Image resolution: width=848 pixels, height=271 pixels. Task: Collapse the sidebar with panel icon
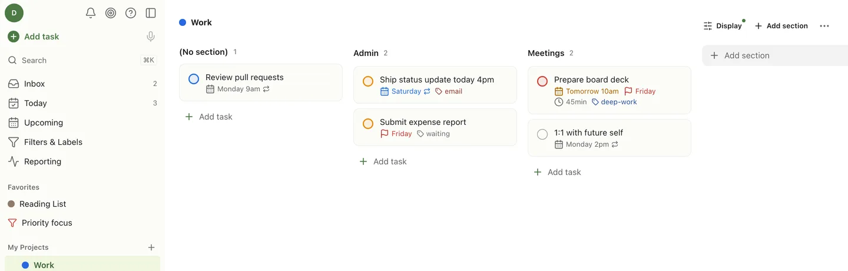pyautogui.click(x=151, y=13)
